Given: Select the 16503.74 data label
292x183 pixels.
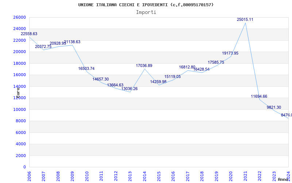Looking at the screenshot, I should 86,68.
